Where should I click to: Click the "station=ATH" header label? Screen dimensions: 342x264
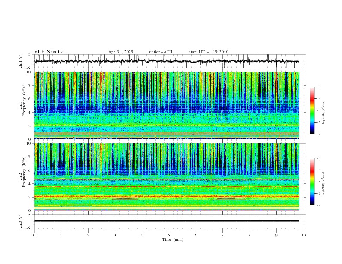click(x=160, y=52)
